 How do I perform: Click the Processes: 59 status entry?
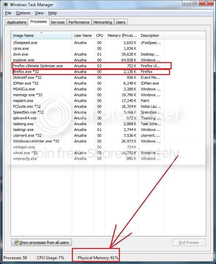tap(15, 258)
